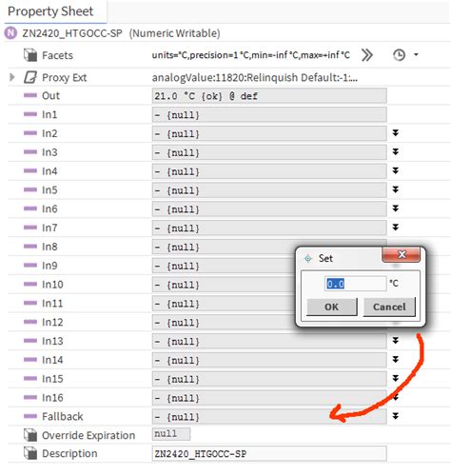Click the Description text field

coord(269,453)
